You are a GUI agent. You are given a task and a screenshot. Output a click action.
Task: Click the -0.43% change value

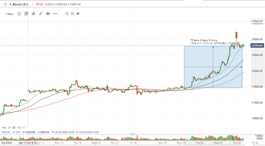point(48,4)
